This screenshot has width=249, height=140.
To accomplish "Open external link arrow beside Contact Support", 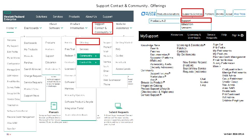I will tap(160, 95).
